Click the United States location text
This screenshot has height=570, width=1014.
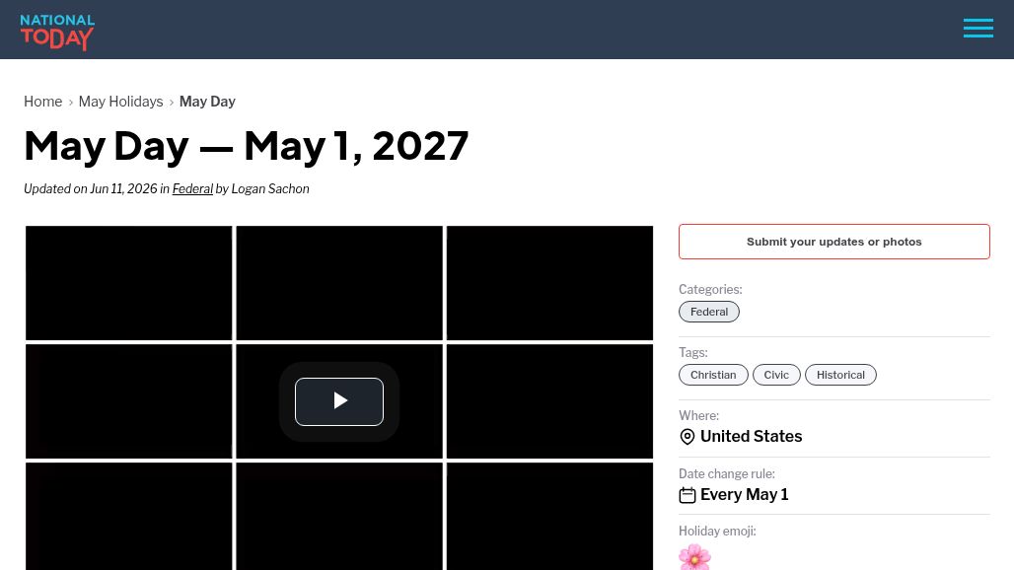point(752,437)
